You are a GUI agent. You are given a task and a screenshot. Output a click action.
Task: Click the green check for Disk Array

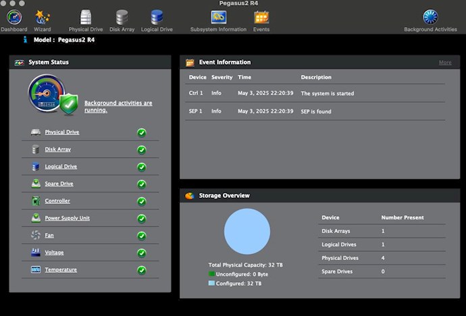pos(142,150)
